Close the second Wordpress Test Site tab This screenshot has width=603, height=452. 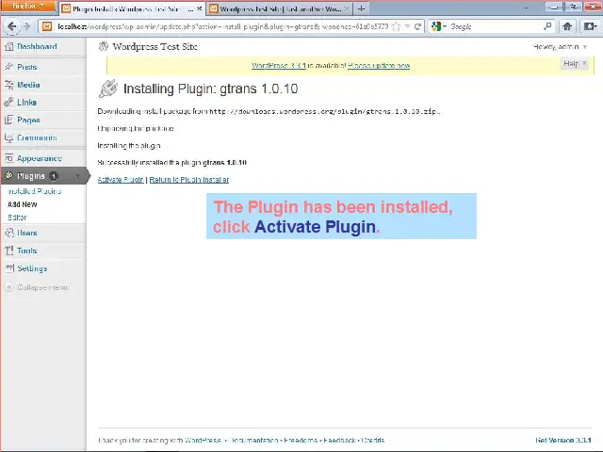point(346,8)
